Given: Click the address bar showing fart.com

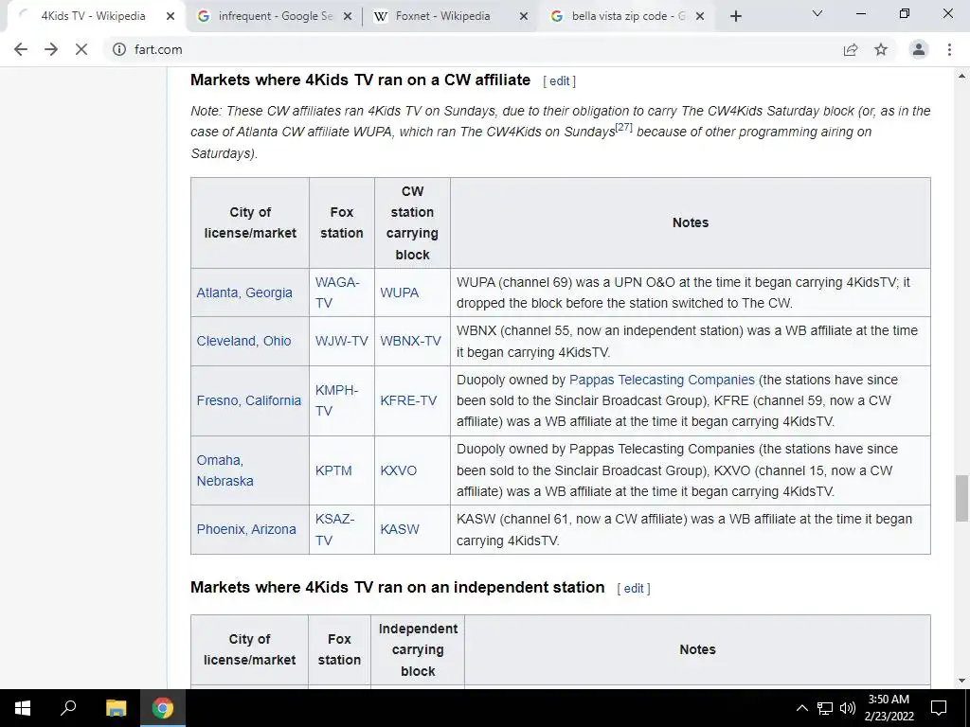Looking at the screenshot, I should (x=476, y=49).
